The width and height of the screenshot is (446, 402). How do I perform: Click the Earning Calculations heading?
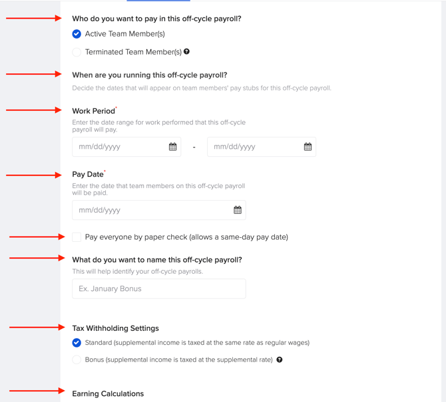pos(108,394)
